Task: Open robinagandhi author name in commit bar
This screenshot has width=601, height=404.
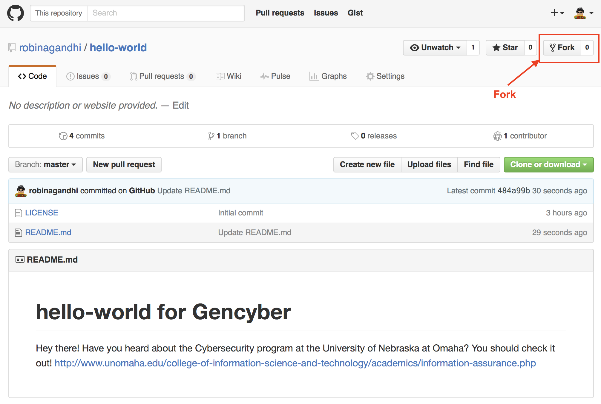Action: point(53,191)
